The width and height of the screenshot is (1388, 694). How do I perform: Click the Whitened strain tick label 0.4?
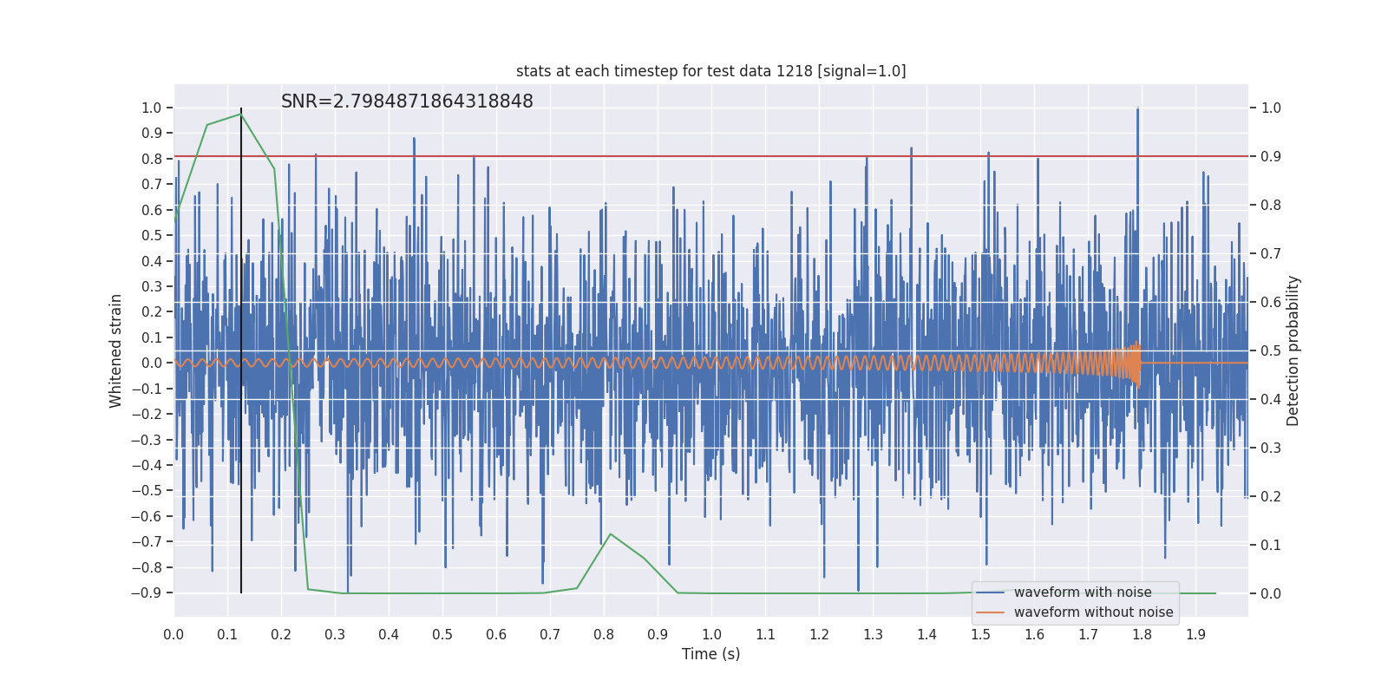(x=152, y=261)
